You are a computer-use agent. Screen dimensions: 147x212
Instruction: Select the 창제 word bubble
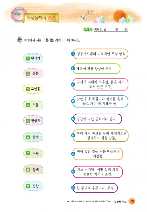tap(33, 169)
